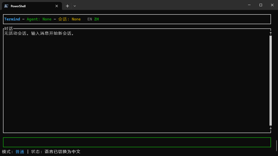Switch interface language to ZH
Screen dimensions: 278x156
coord(96,19)
